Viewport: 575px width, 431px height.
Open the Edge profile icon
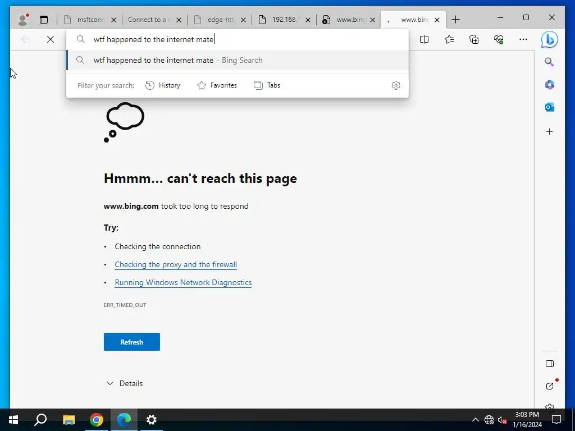pos(23,20)
